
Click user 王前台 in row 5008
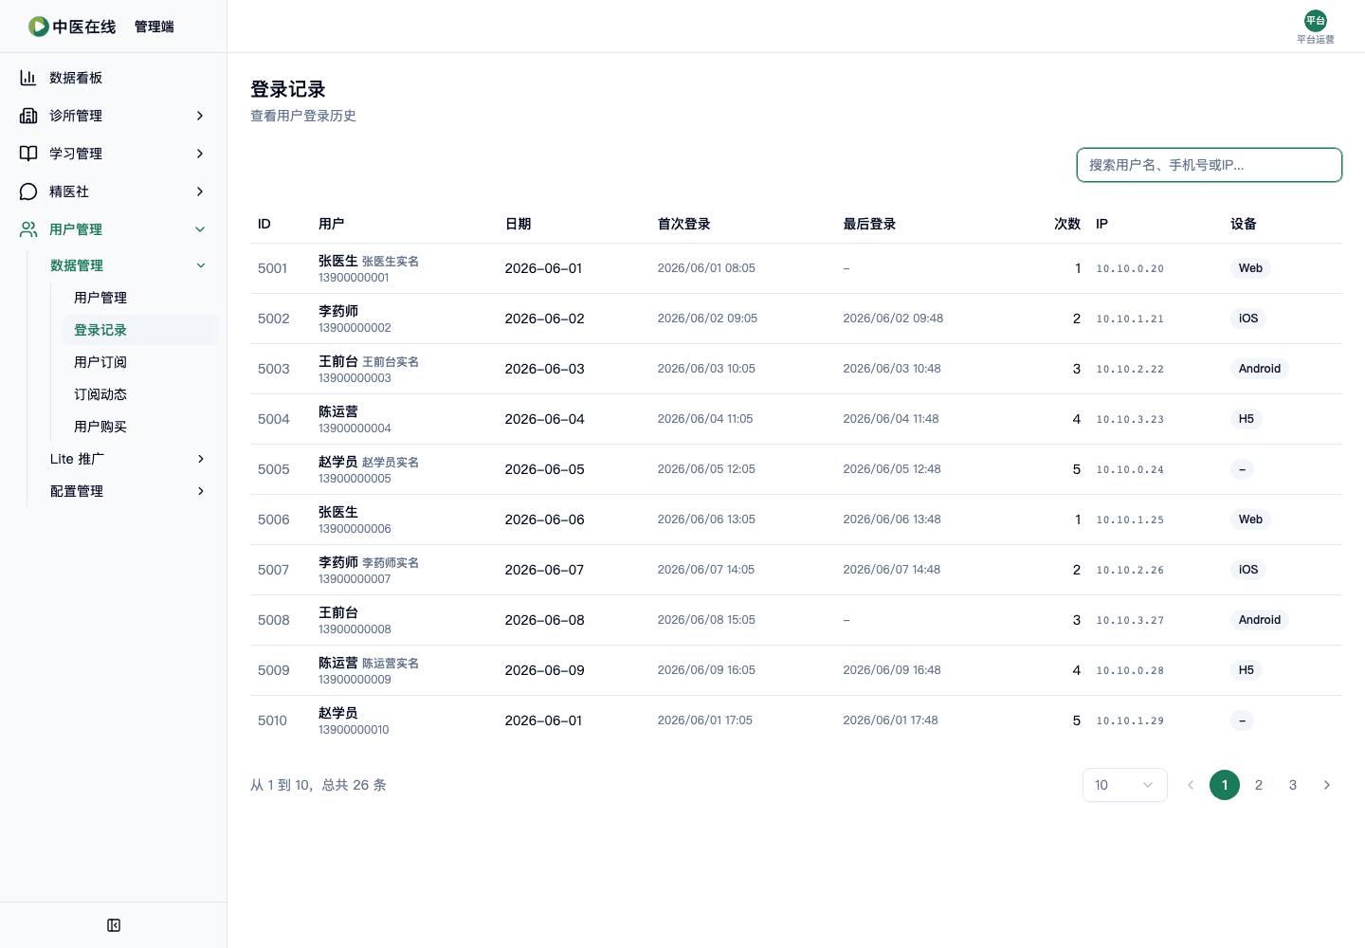coord(338,612)
